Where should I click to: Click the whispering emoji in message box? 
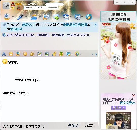5,62
